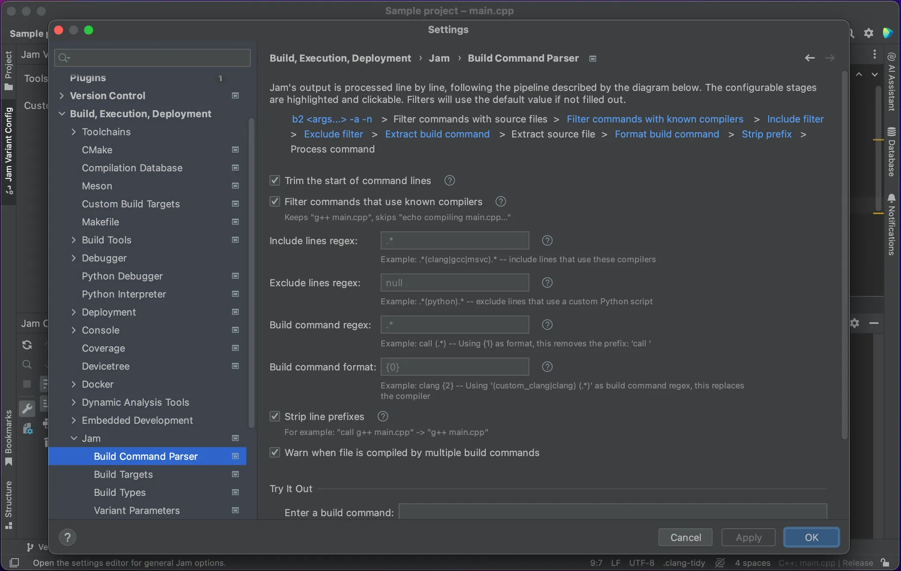901x571 pixels.
Task: Click the settings tree vertical scrollbar
Action: coord(251,273)
